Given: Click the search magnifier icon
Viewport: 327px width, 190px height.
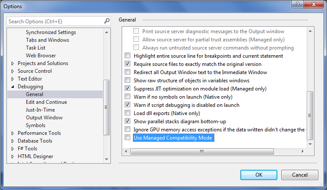Looking at the screenshot, I should pyautogui.click(x=107, y=21).
